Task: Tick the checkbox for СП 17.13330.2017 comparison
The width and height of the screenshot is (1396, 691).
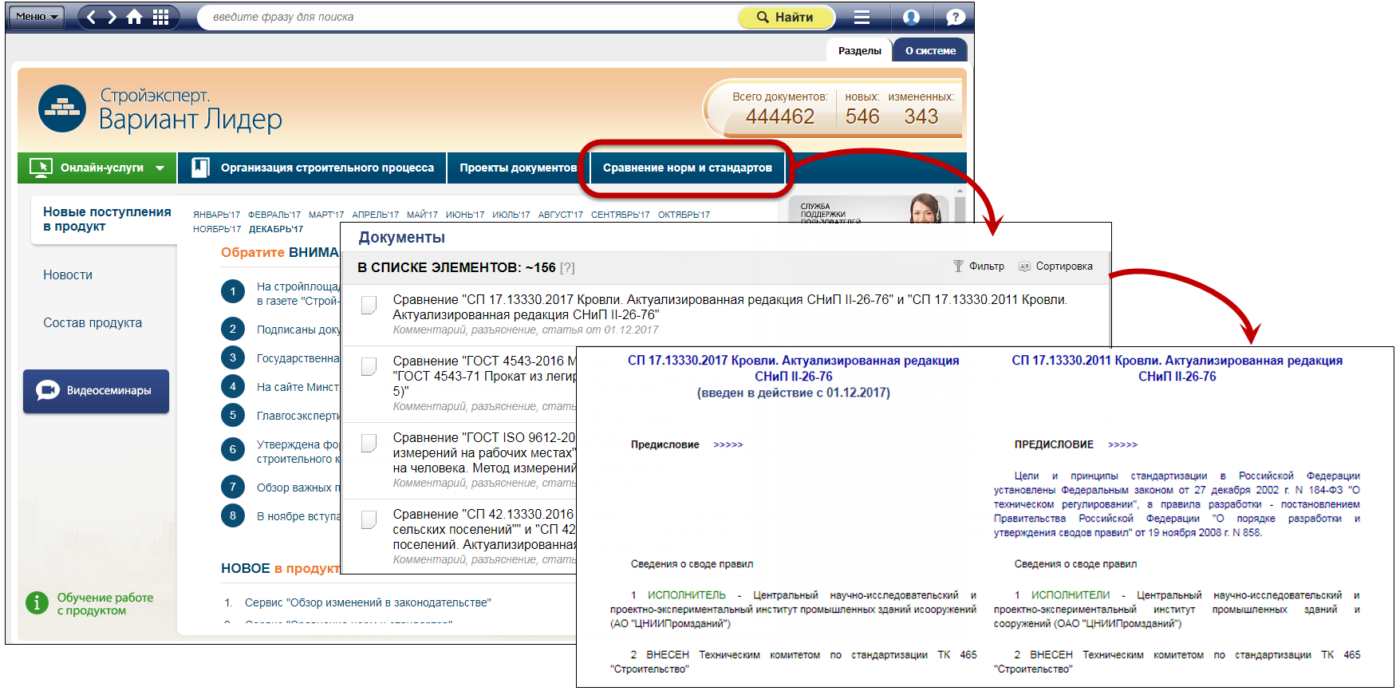Action: (369, 305)
